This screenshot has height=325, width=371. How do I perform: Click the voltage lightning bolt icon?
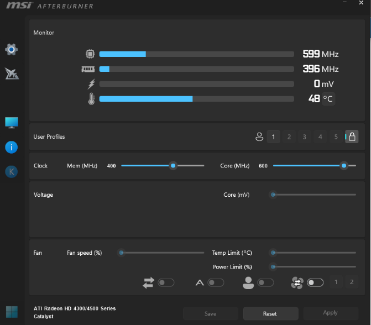point(91,84)
